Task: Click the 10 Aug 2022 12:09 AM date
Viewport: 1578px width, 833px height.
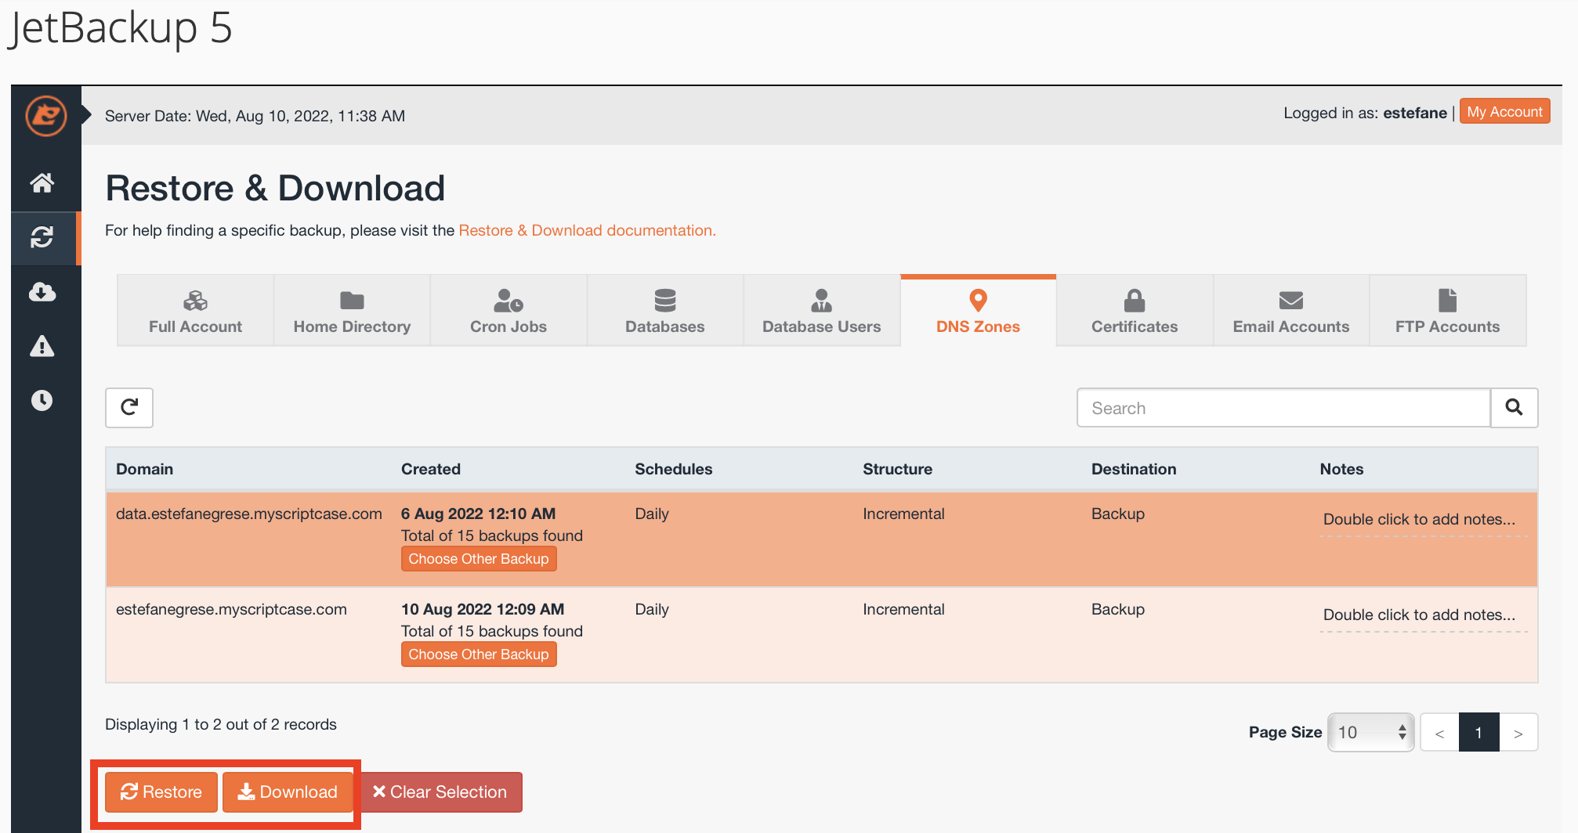Action: (x=483, y=609)
